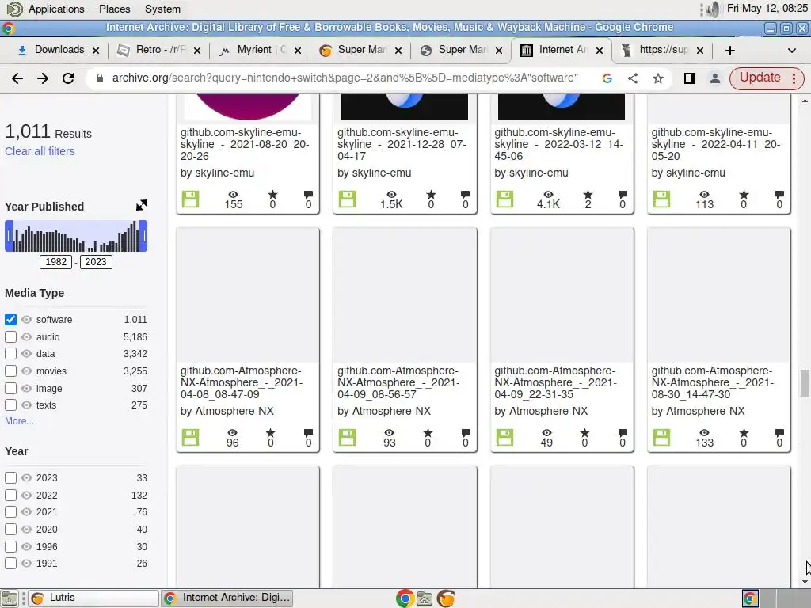Image resolution: width=811 pixels, height=608 pixels.
Task: Click the volume icon in system tray
Action: pos(712,9)
